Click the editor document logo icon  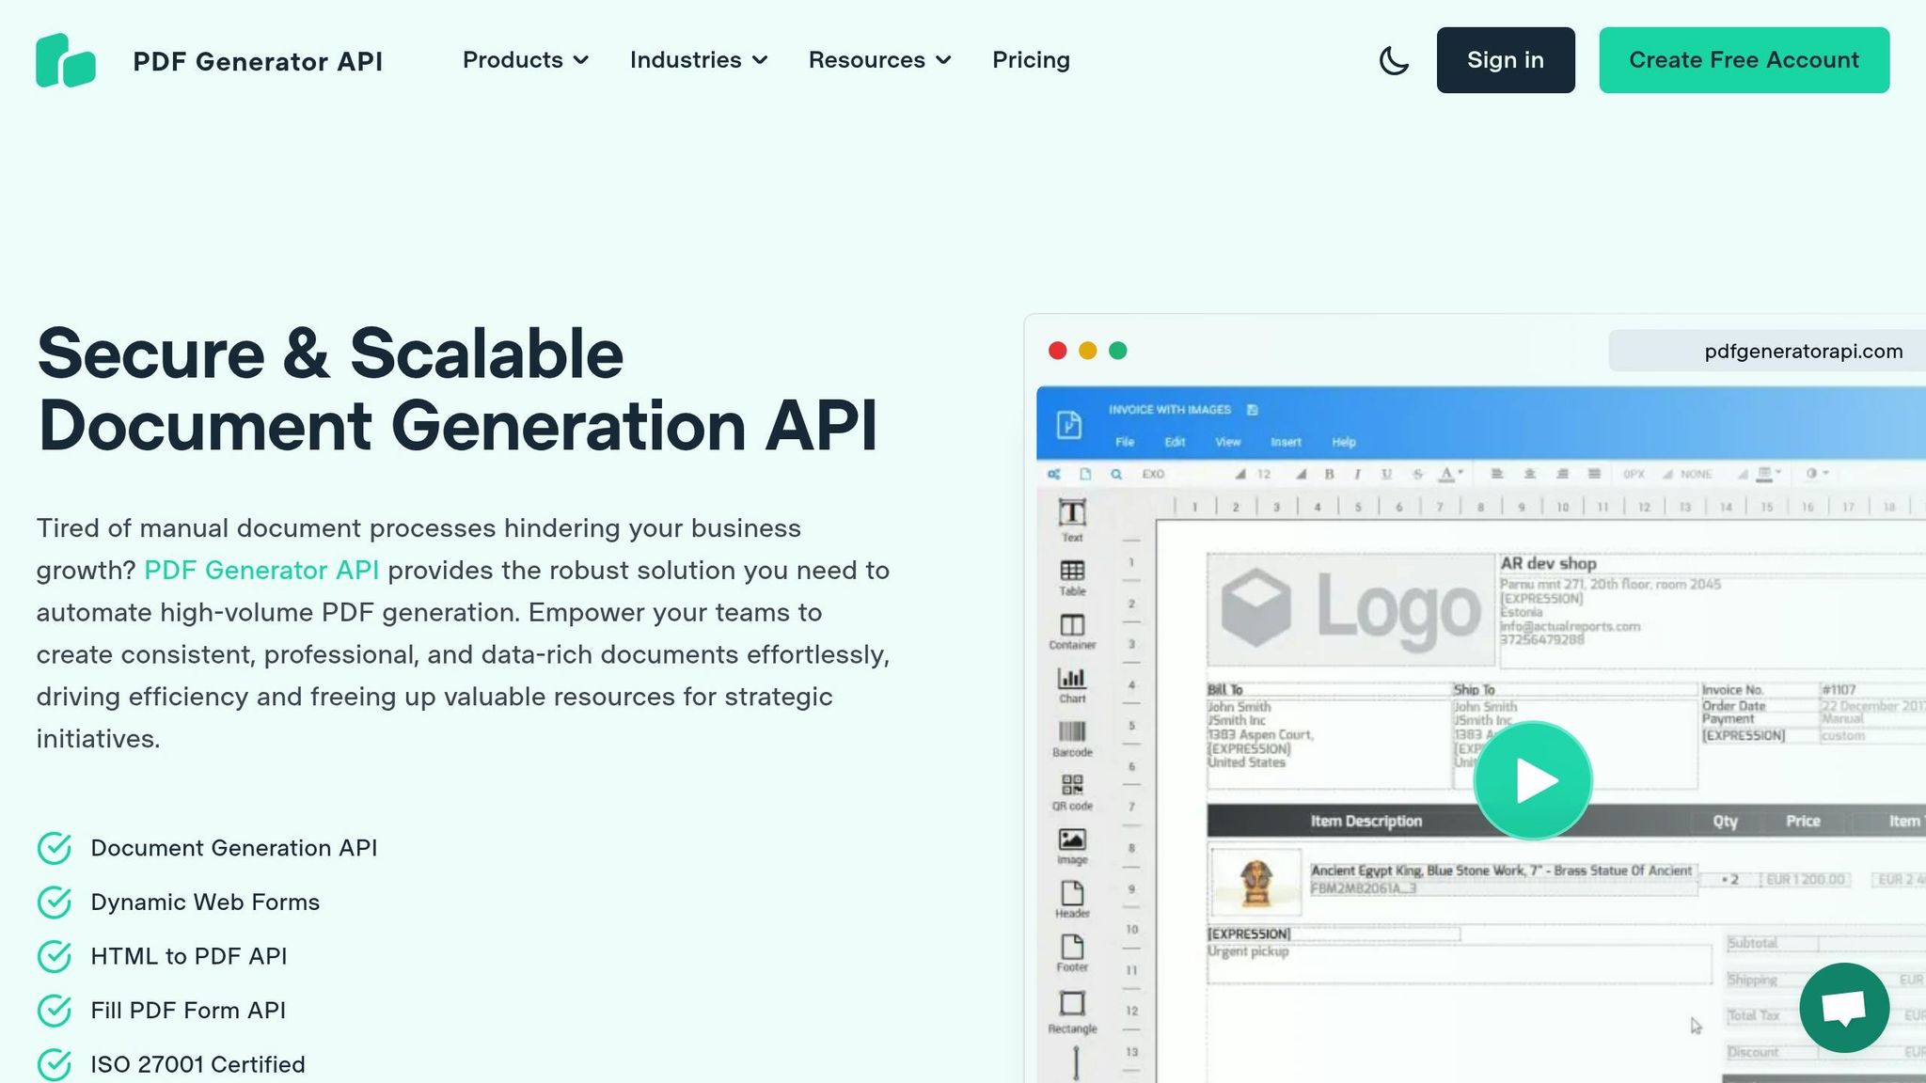click(1068, 424)
